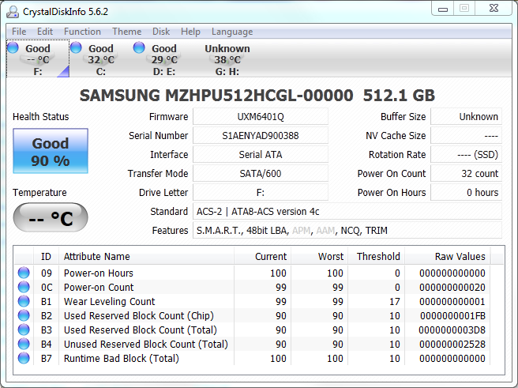The width and height of the screenshot is (518, 388).
Task: Open the File menu
Action: (19, 32)
